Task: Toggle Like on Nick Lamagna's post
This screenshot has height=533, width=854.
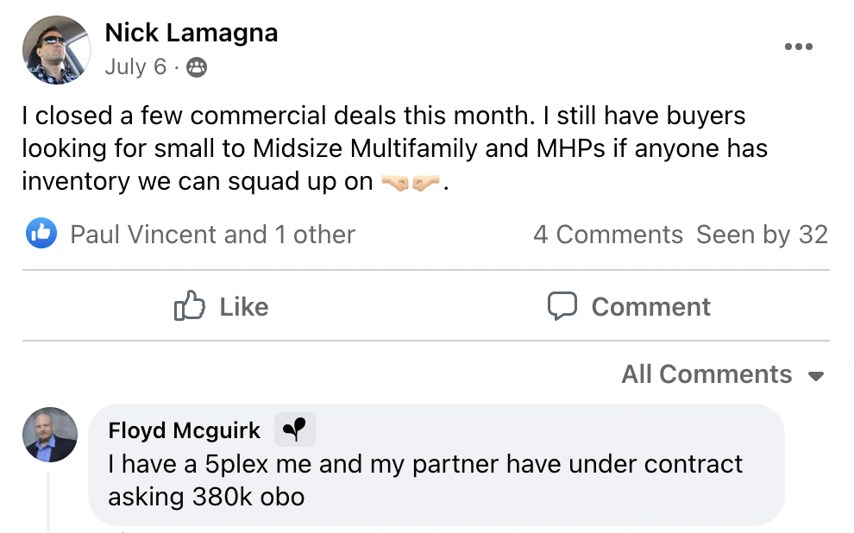Action: click(x=222, y=306)
